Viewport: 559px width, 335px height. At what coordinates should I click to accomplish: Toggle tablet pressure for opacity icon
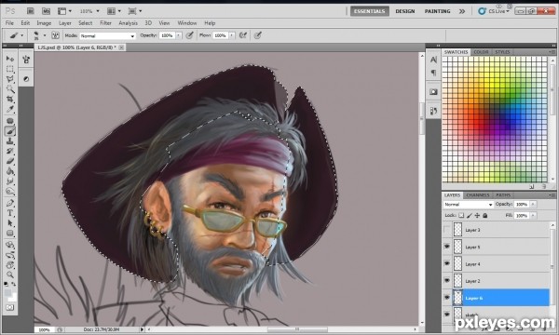(190, 35)
